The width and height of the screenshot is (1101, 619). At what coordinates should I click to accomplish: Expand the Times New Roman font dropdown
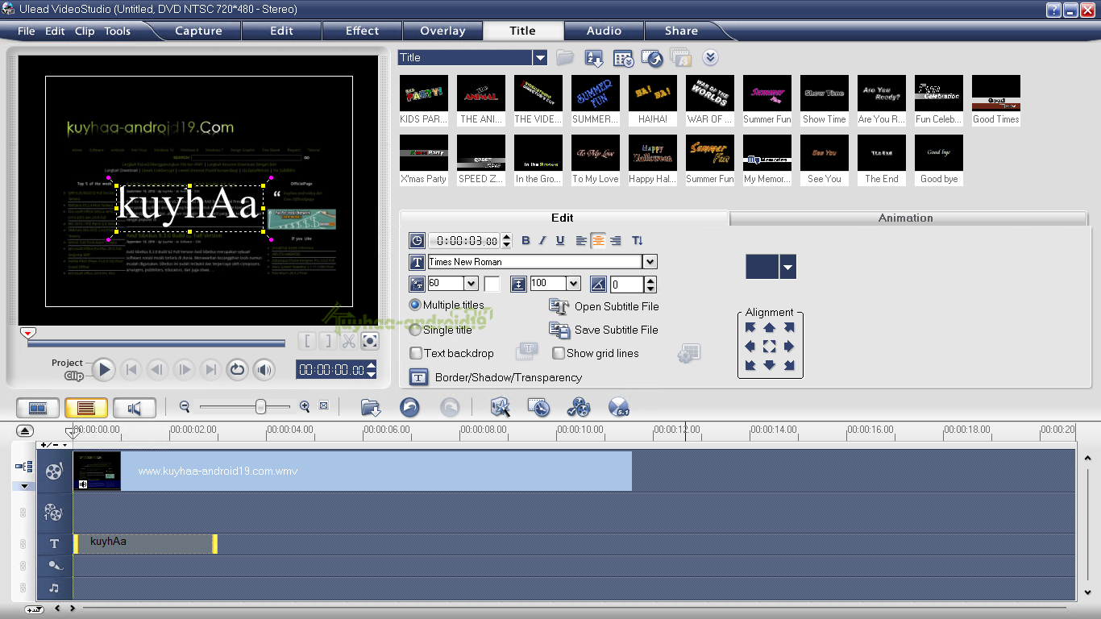[650, 262]
